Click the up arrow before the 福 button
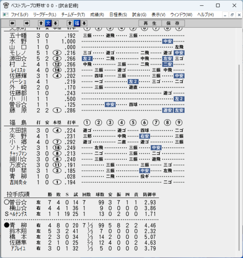Image resolution: width=243 pixels, height=258 pixels. coord(70,23)
